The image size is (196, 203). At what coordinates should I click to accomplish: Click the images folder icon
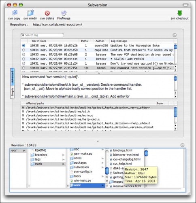(x=111, y=182)
